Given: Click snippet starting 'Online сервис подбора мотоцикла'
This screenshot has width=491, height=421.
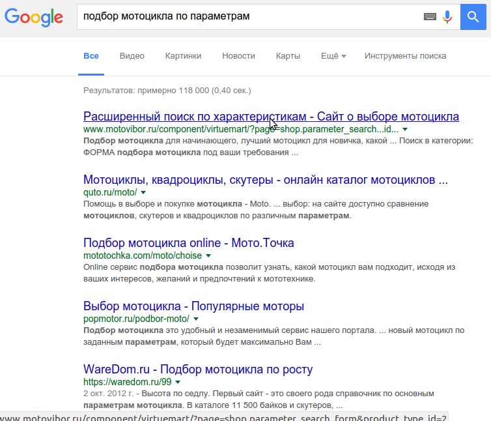Looking at the screenshot, I should pos(270,273).
